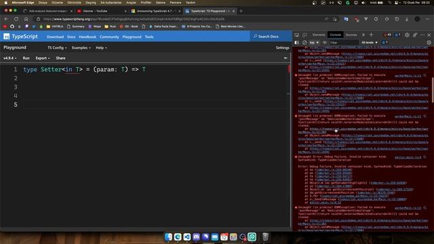
Task: Click the Share button
Action: coord(60,58)
